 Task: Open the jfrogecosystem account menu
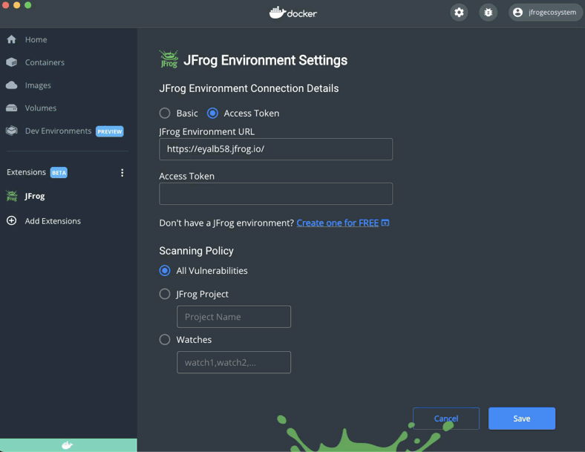(545, 13)
